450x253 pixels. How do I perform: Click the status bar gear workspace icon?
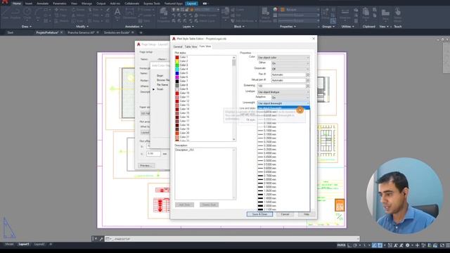408,245
